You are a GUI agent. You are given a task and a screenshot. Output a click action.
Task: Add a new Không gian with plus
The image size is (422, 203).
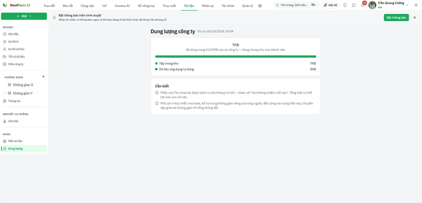(x=43, y=77)
